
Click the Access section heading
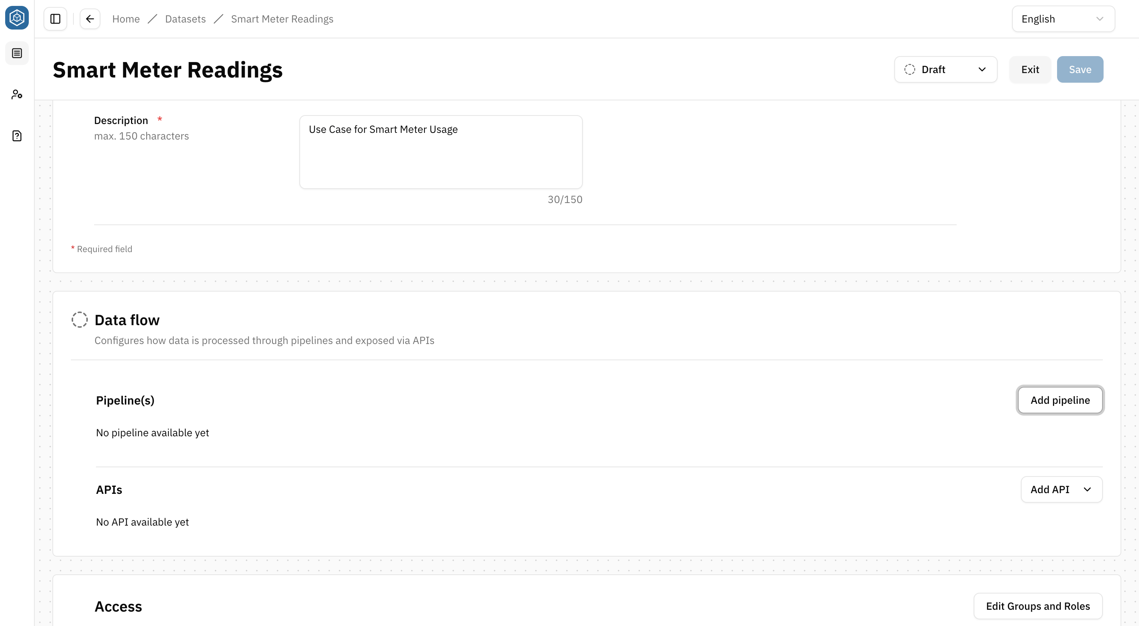click(x=118, y=606)
